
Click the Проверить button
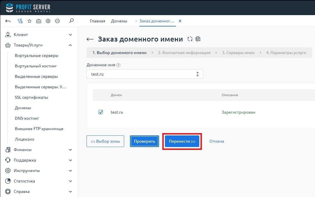click(145, 141)
